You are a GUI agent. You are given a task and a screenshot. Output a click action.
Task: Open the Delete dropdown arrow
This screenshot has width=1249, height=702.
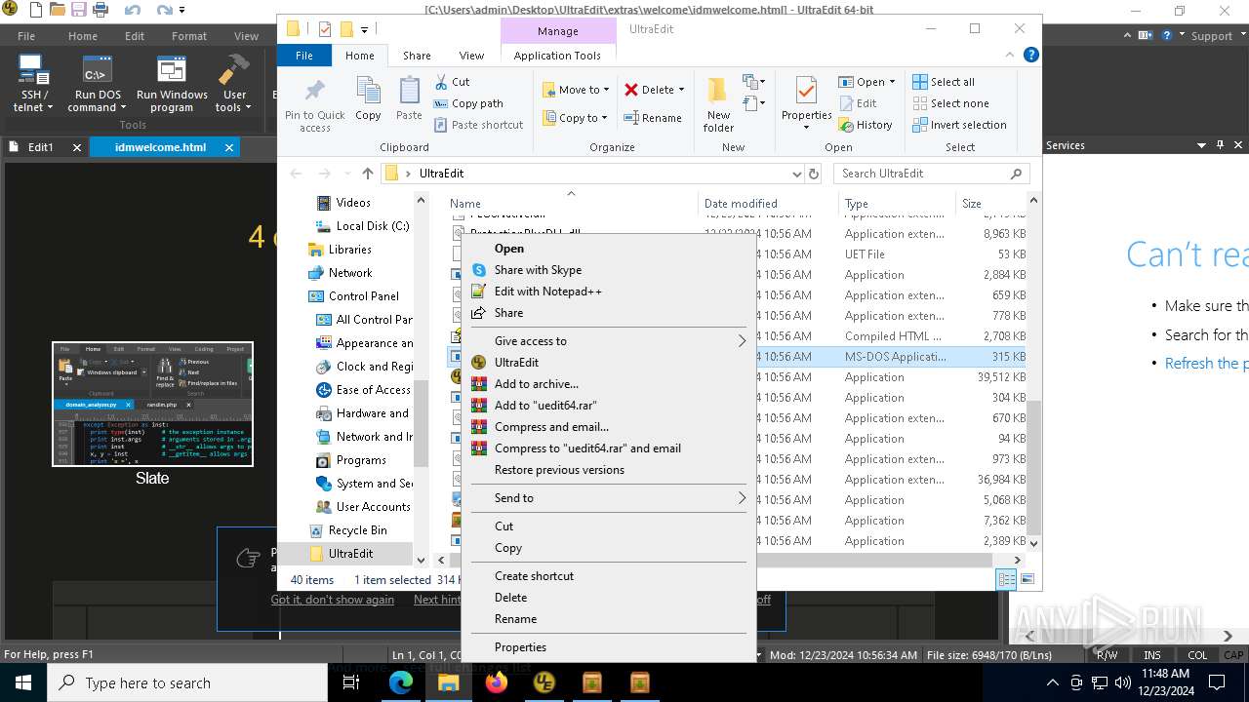(681, 90)
